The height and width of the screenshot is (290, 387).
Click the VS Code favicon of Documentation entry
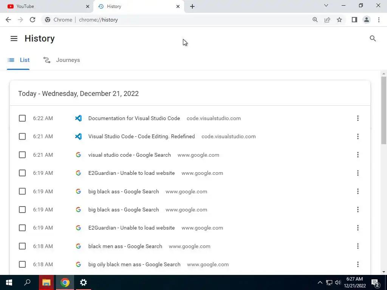[x=78, y=118]
